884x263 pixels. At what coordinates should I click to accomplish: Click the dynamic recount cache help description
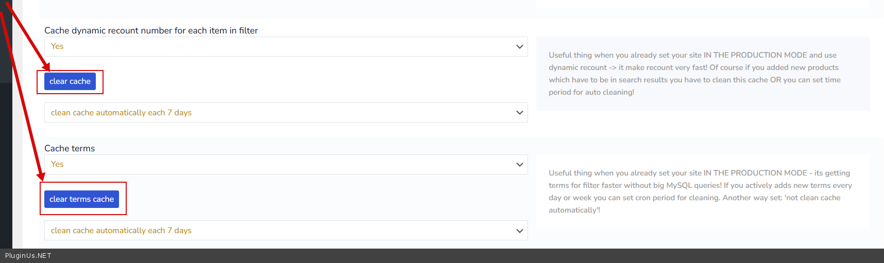pyautogui.click(x=694, y=74)
